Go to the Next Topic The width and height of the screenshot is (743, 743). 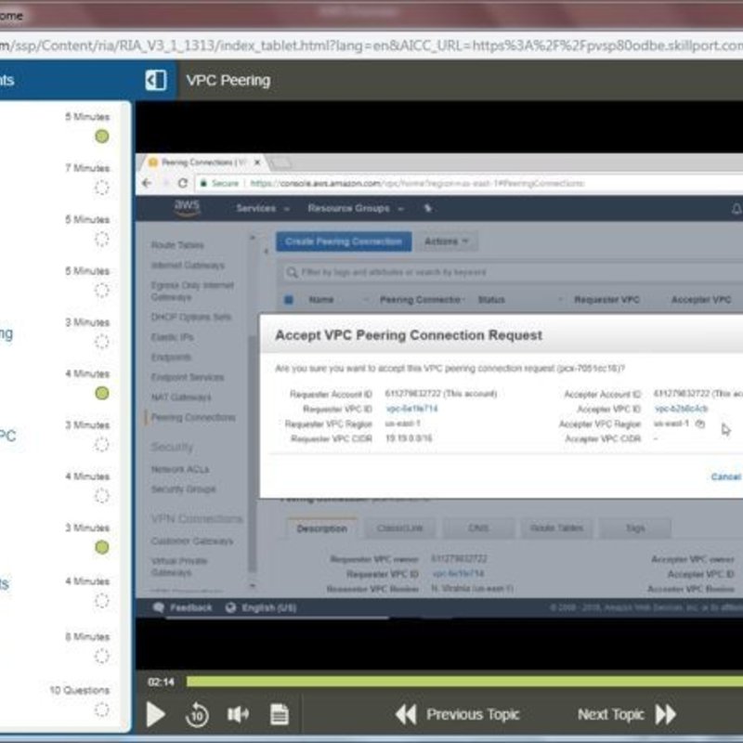coord(626,714)
